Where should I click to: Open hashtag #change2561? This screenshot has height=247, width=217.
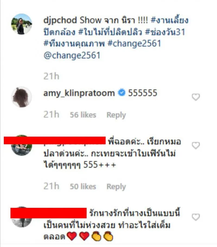tap(134, 44)
